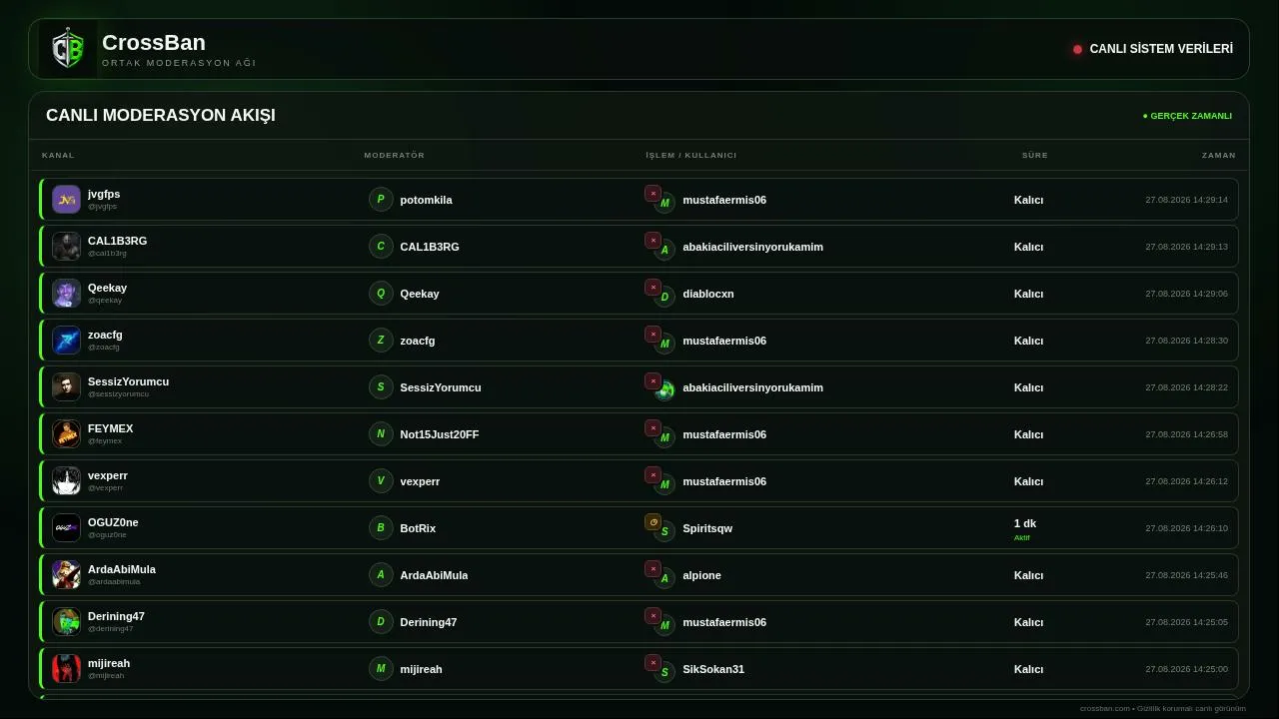Click the red ban icon beside SikSokan31

[x=652, y=663]
